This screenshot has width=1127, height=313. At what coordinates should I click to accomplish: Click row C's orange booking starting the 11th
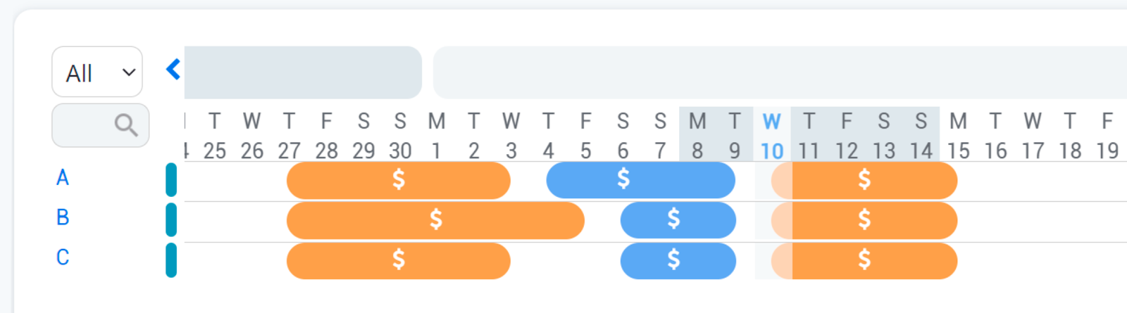(x=902, y=260)
